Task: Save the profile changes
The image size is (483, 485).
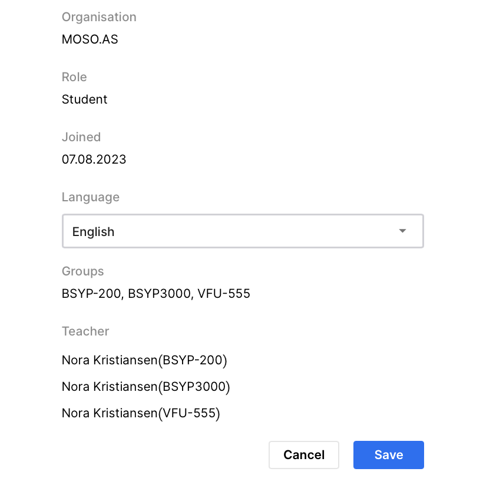Action: [388, 455]
